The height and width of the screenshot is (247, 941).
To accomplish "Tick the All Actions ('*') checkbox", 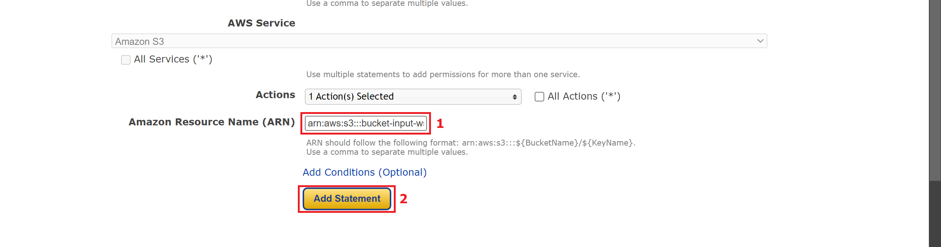I will (x=539, y=97).
